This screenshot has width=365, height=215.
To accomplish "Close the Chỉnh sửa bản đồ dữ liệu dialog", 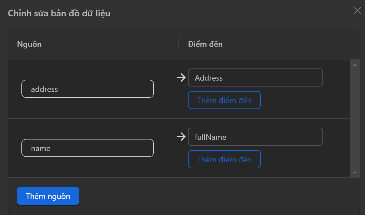I will coord(357,10).
